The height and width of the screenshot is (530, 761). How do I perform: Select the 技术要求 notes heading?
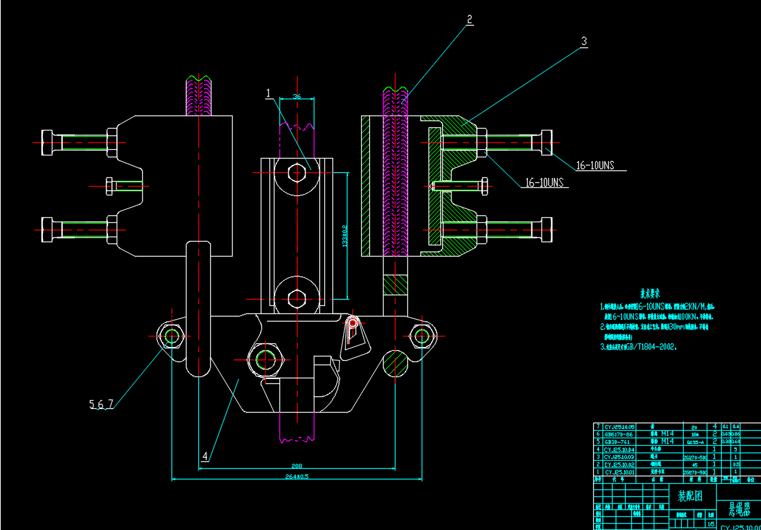[x=649, y=293]
